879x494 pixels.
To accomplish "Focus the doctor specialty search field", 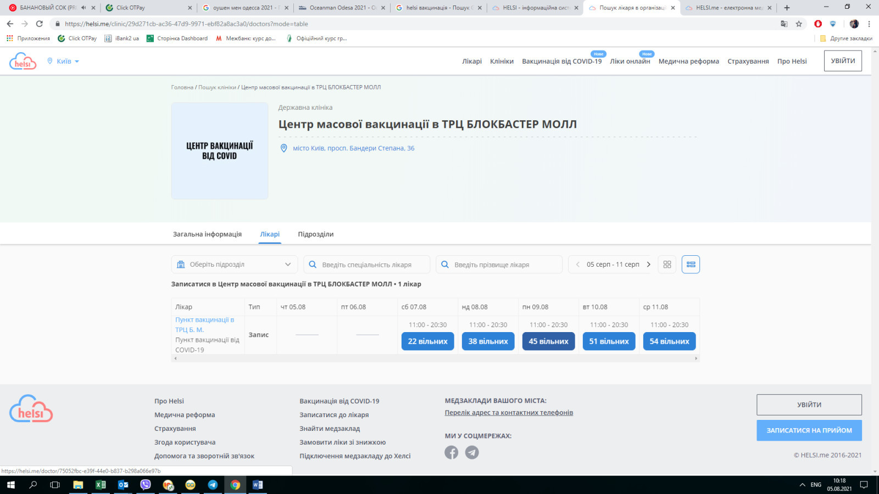I will tap(366, 265).
